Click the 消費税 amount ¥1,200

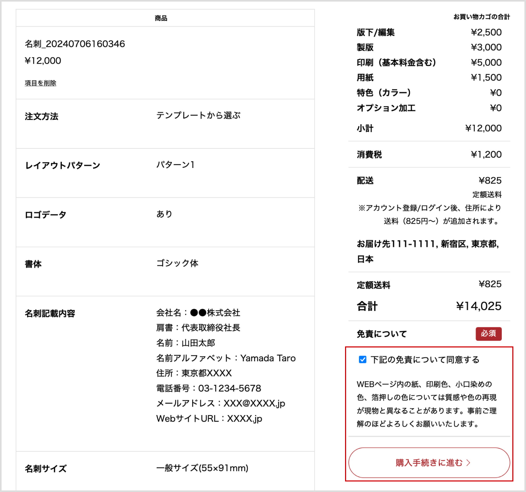point(486,154)
